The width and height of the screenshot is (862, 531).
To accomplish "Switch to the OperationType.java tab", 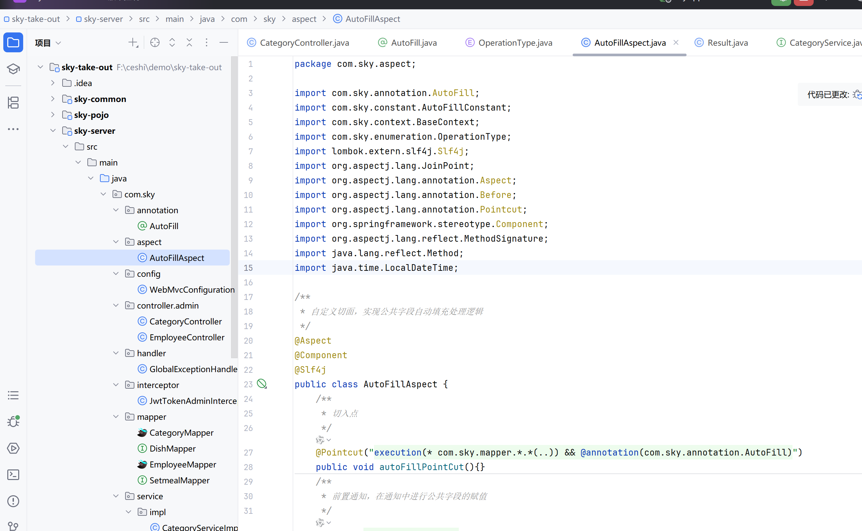I will click(x=515, y=43).
